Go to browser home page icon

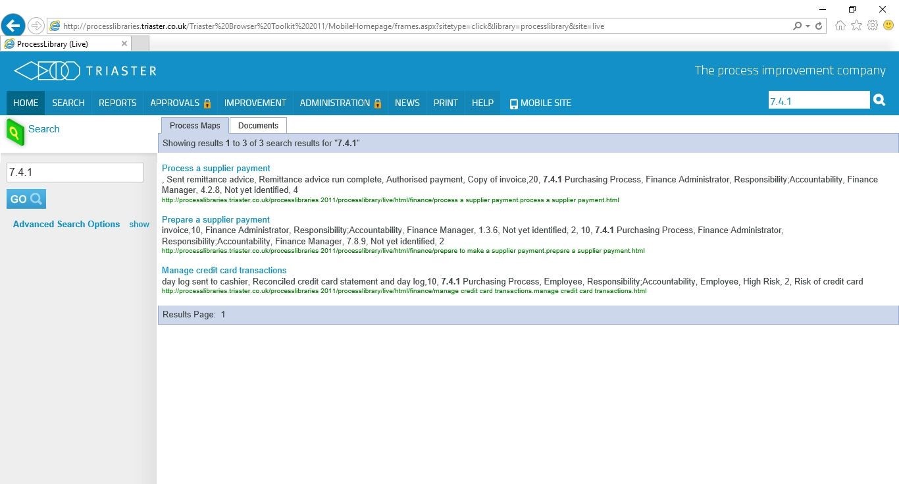840,26
